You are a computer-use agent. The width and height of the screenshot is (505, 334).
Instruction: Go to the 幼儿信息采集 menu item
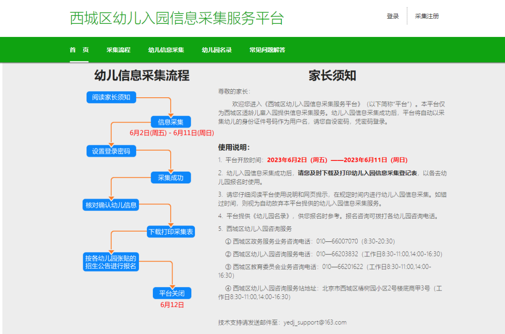pos(166,50)
